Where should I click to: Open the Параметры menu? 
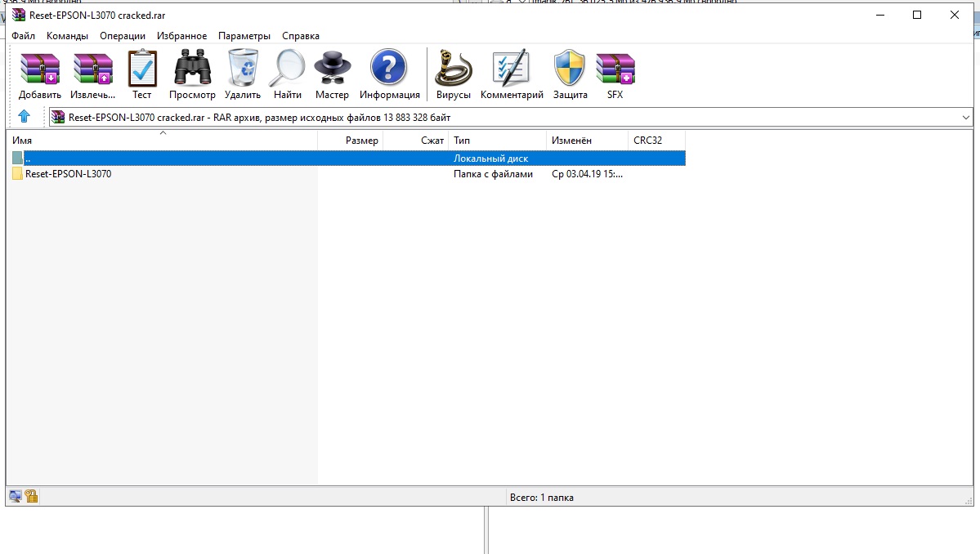point(244,36)
